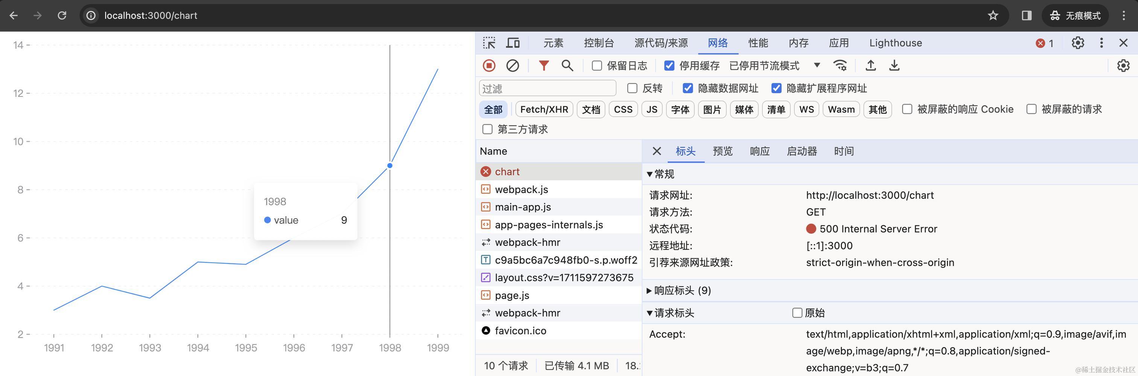
Task: Clear the network log
Action: [x=513, y=66]
